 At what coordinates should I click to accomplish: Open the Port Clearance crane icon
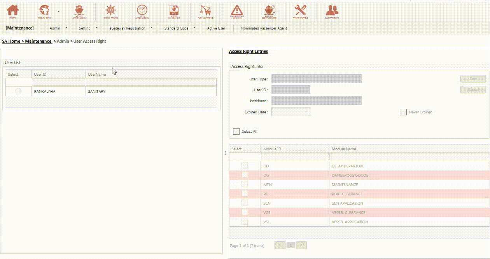coord(205,11)
